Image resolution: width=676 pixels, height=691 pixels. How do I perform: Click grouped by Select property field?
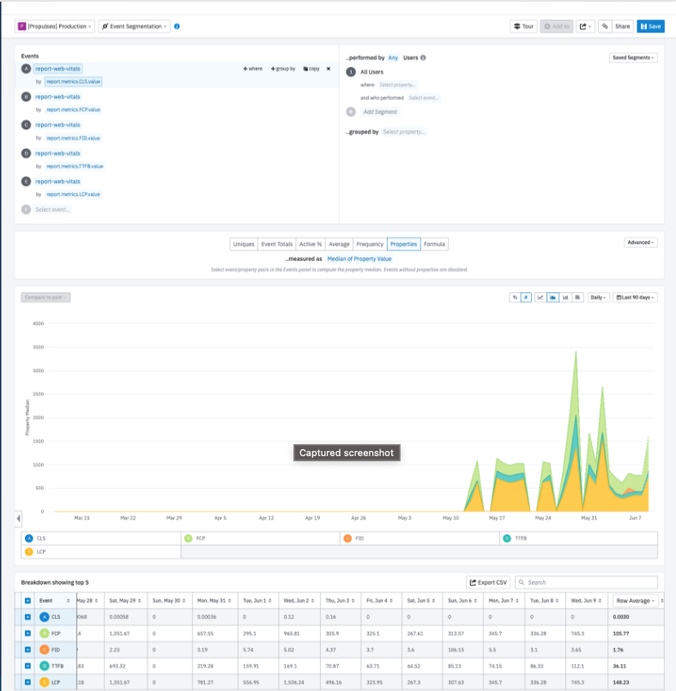point(403,132)
